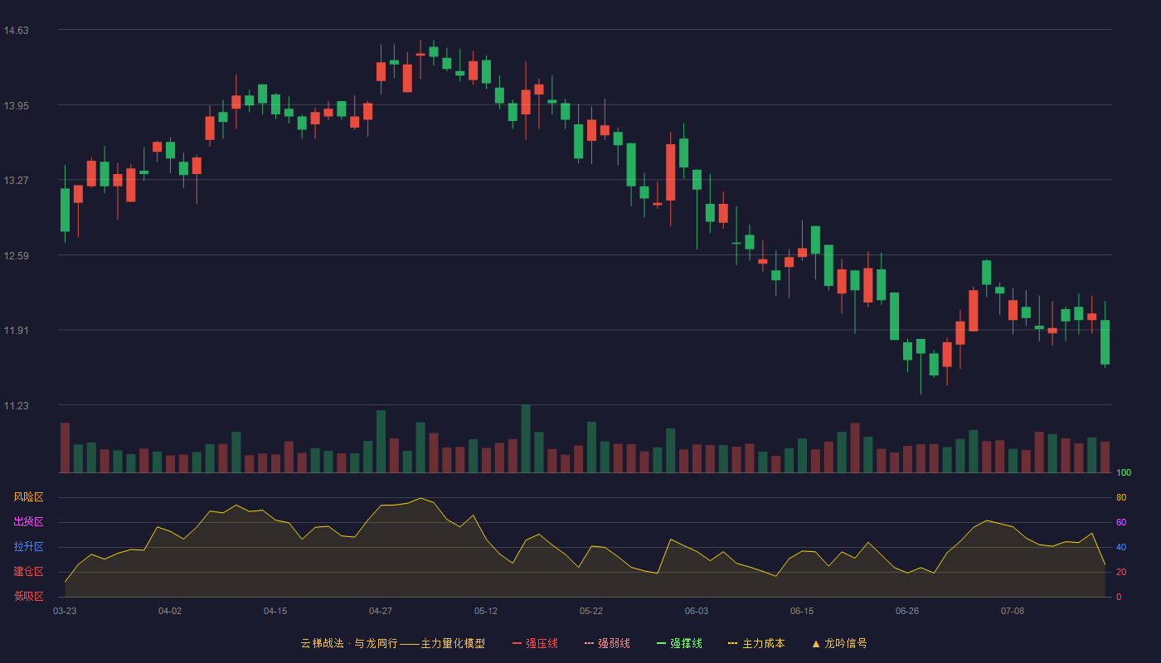
Task: Toggle the green 强撑线 legend marker
Action: coord(662,643)
